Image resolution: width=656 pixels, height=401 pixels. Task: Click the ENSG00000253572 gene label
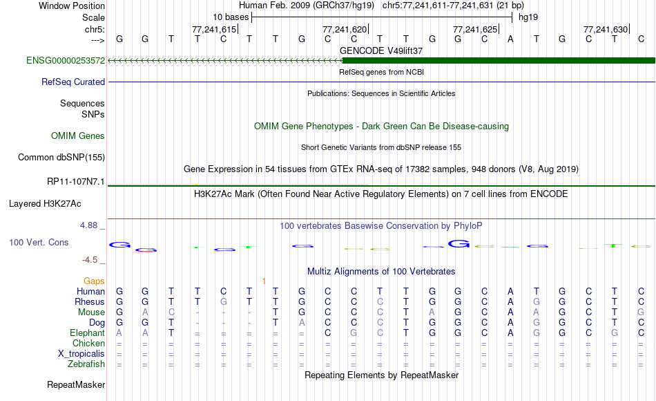pos(66,60)
